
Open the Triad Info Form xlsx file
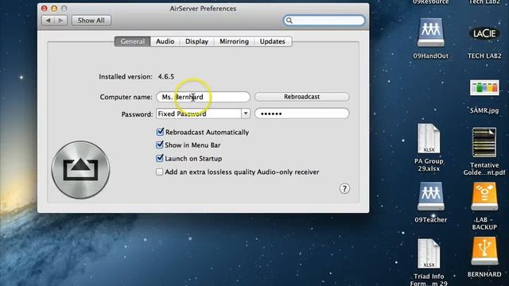pos(429,253)
